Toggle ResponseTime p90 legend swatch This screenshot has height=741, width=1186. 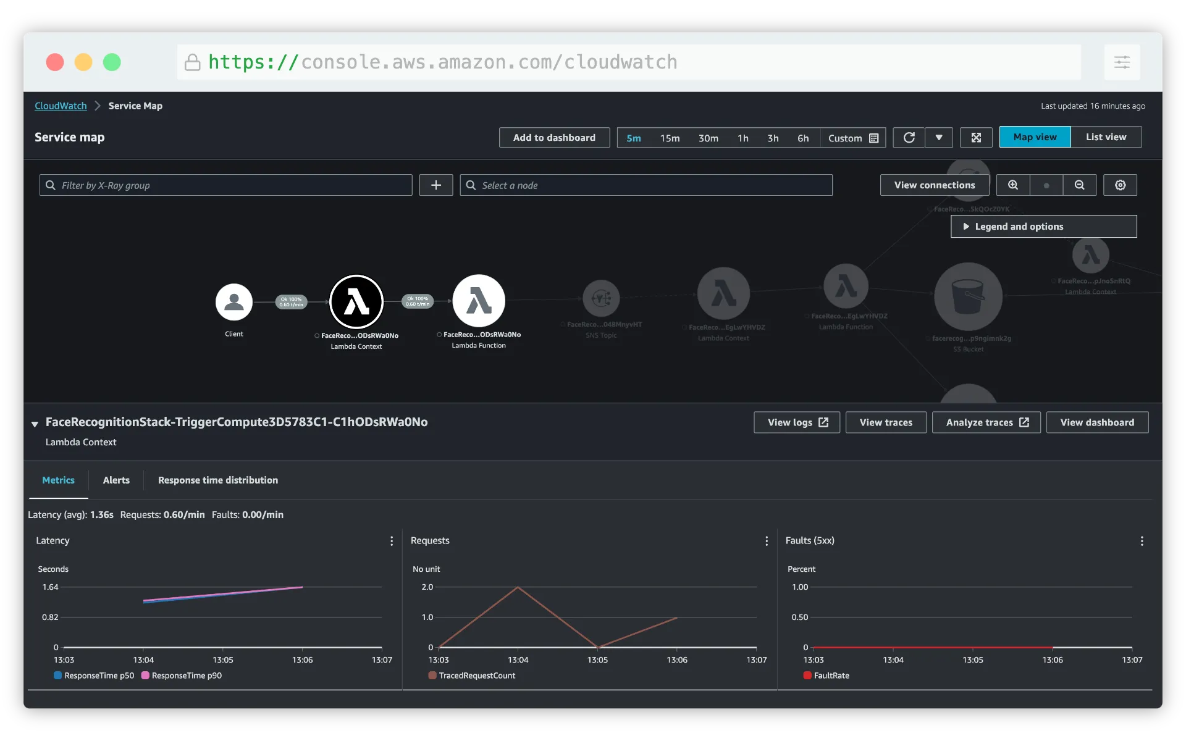click(145, 676)
